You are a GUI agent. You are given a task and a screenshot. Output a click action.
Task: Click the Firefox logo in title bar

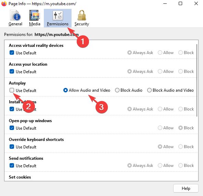click(4, 3)
